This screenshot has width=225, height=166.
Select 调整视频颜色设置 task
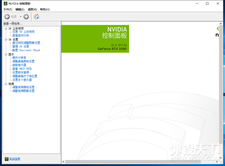23,87
